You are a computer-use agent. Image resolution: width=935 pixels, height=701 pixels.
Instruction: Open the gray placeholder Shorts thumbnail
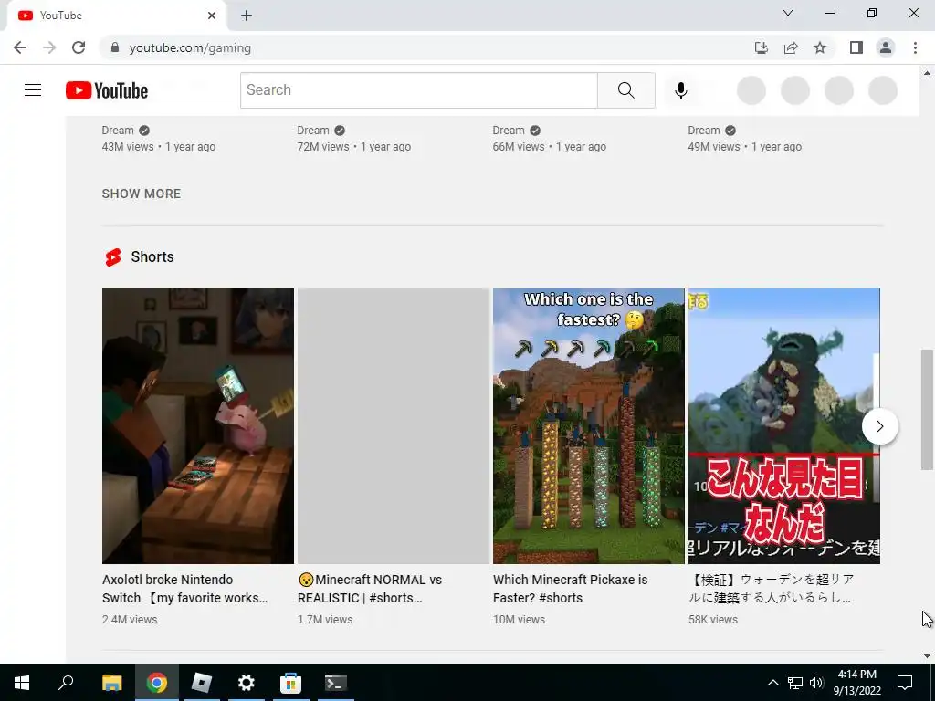(394, 426)
